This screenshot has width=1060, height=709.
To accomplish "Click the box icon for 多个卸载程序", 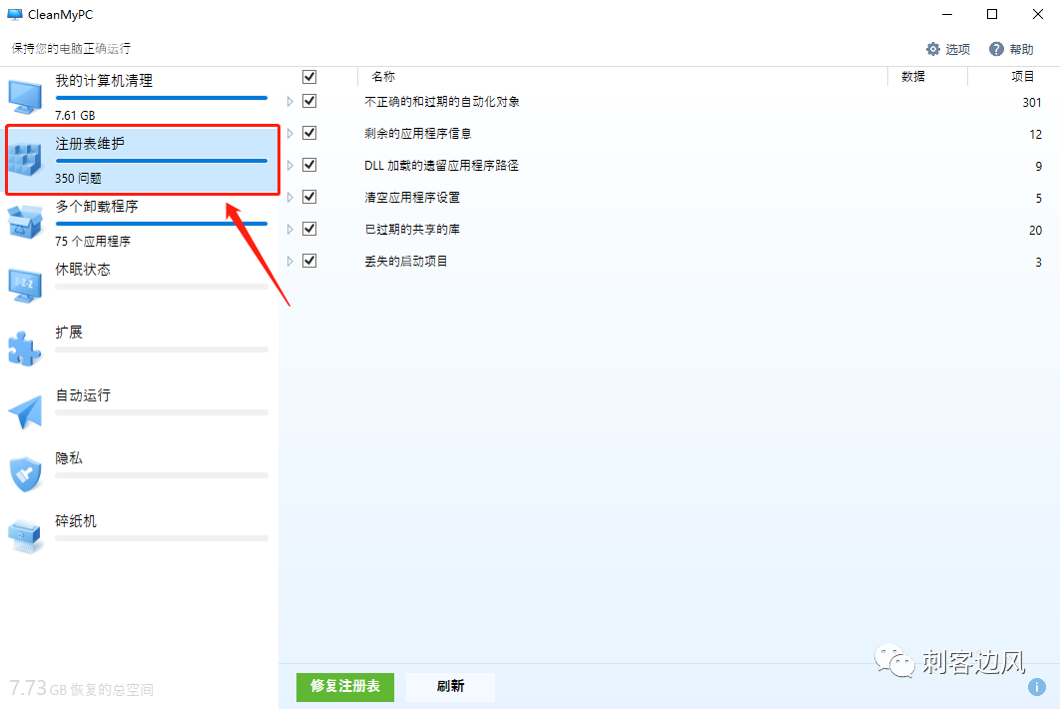I will point(25,223).
